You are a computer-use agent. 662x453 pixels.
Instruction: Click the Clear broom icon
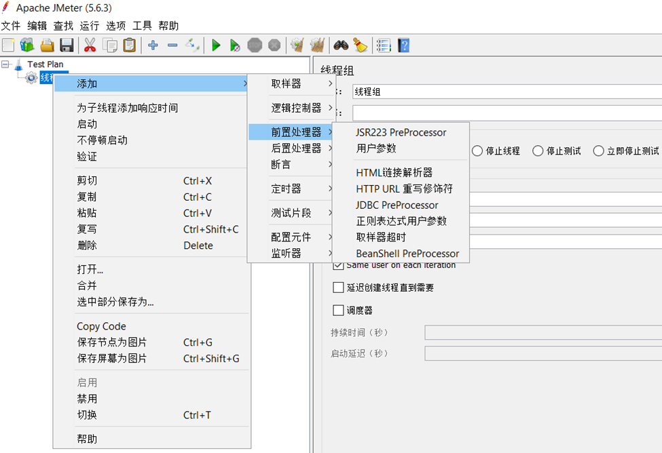coord(297,45)
